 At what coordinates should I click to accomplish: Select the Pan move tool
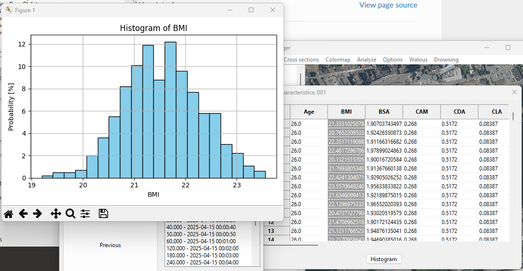tap(55, 214)
